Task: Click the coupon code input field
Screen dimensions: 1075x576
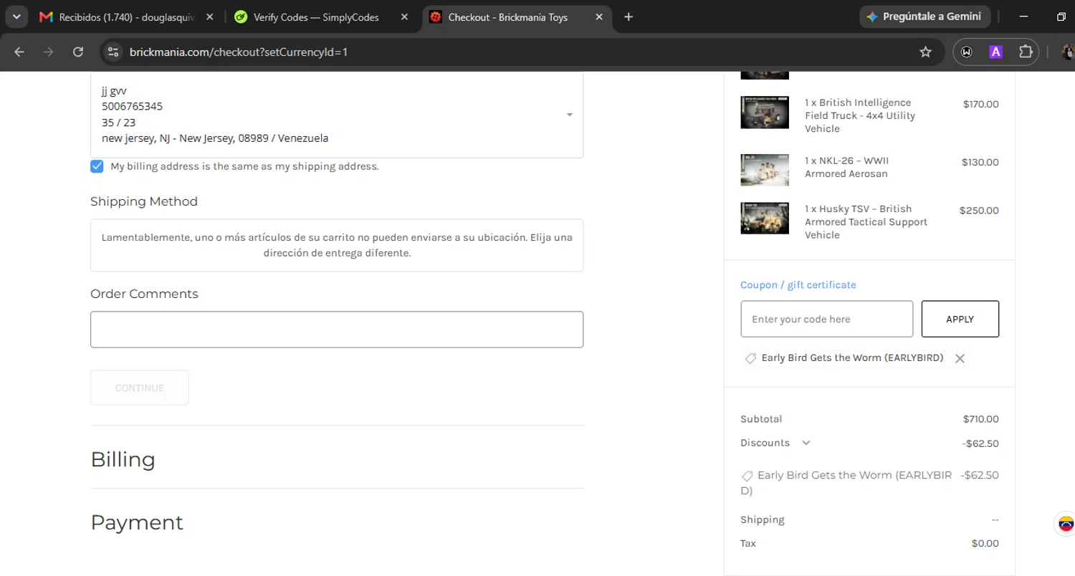Action: (x=827, y=319)
